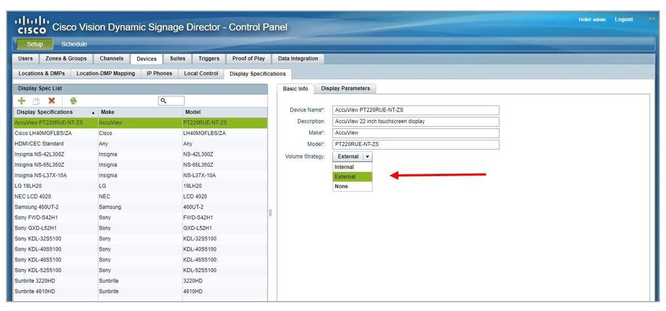Go to Location-DMP Mapping sub-tab
This screenshot has height=311, width=666.
click(106, 73)
